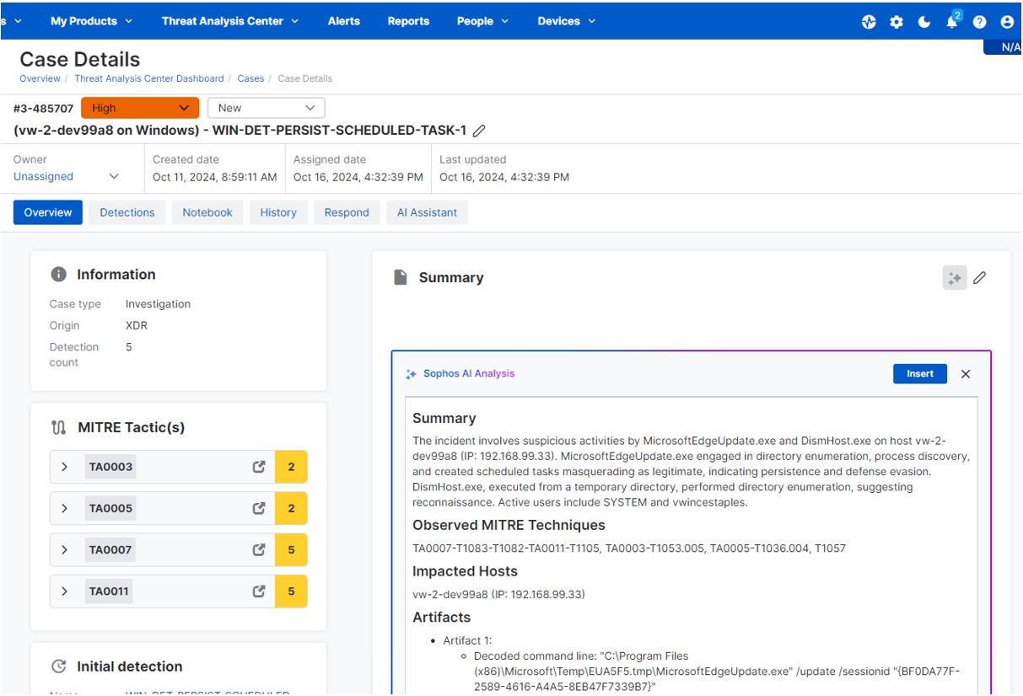Open the Unassigned owner dropdown
1023x696 pixels.
tap(66, 177)
